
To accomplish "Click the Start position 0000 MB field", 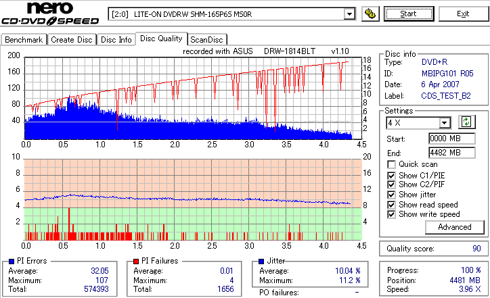I will click(452, 139).
